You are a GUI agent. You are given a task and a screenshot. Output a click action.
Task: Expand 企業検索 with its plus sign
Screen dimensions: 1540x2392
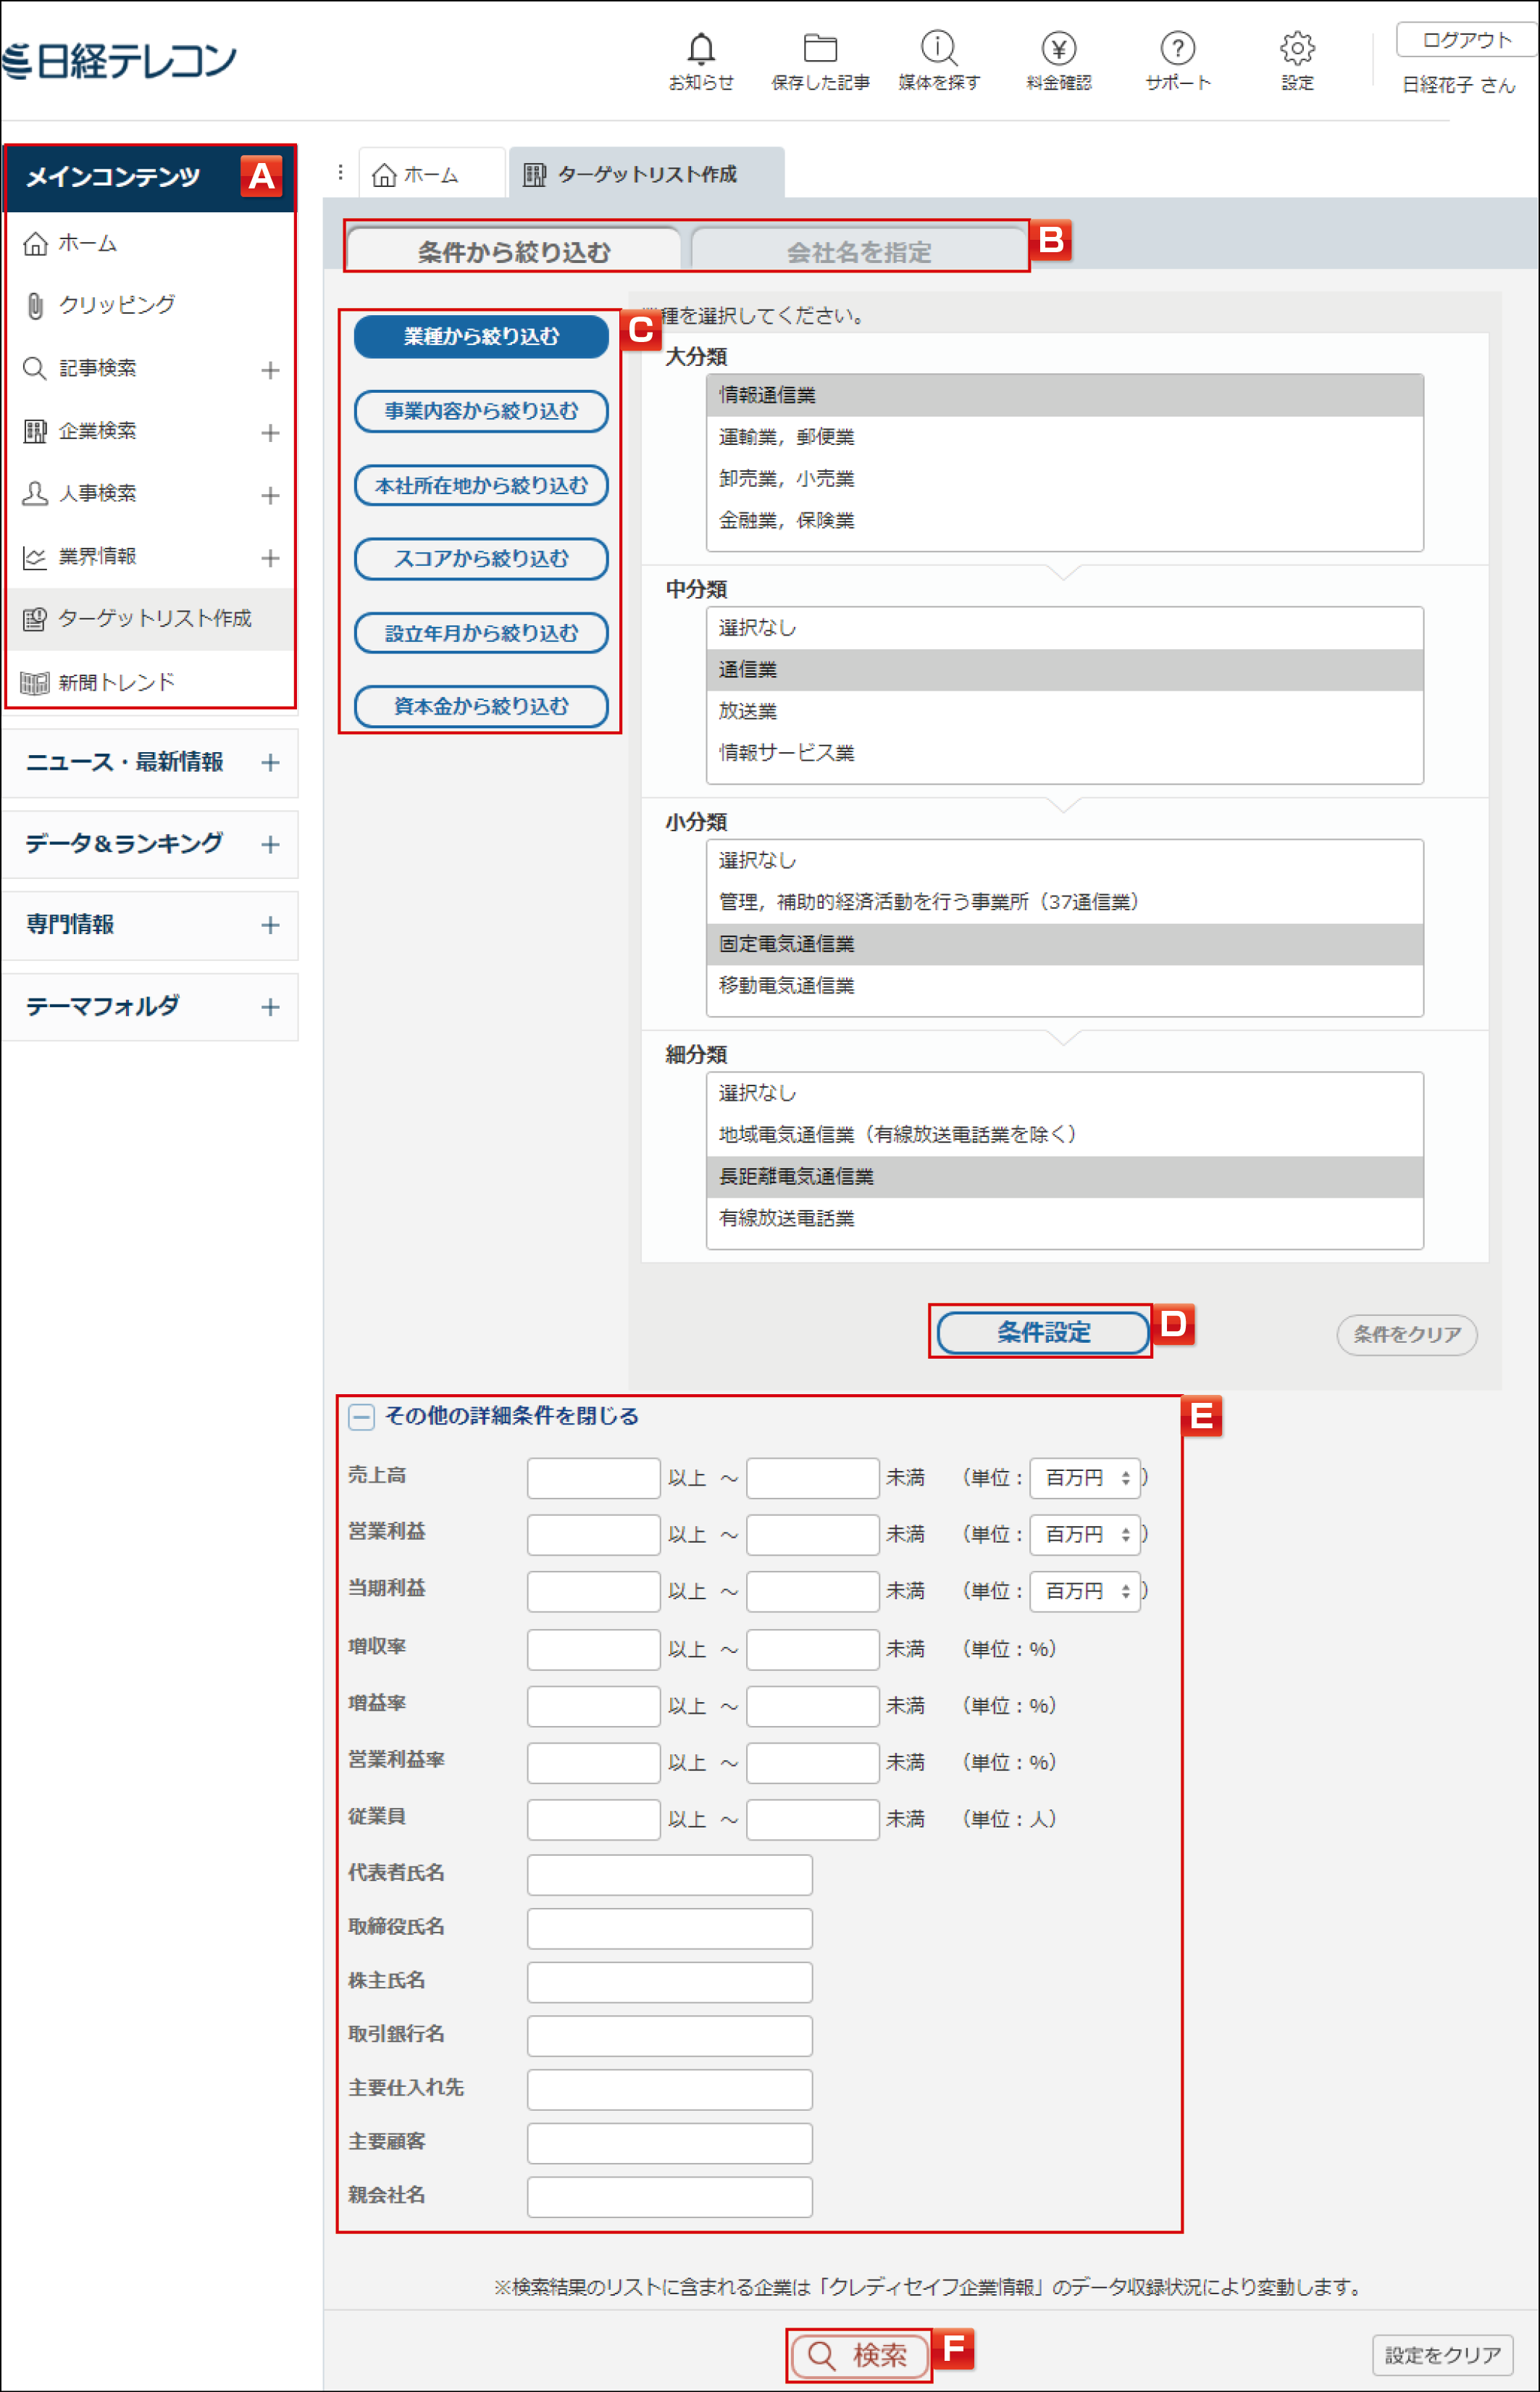[x=270, y=433]
